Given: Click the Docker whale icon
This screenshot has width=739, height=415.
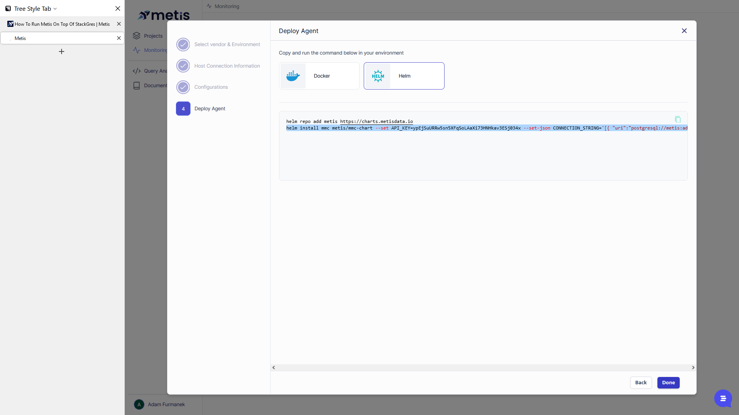Looking at the screenshot, I should point(293,76).
